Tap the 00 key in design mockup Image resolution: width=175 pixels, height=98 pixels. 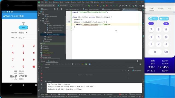pos(166,52)
